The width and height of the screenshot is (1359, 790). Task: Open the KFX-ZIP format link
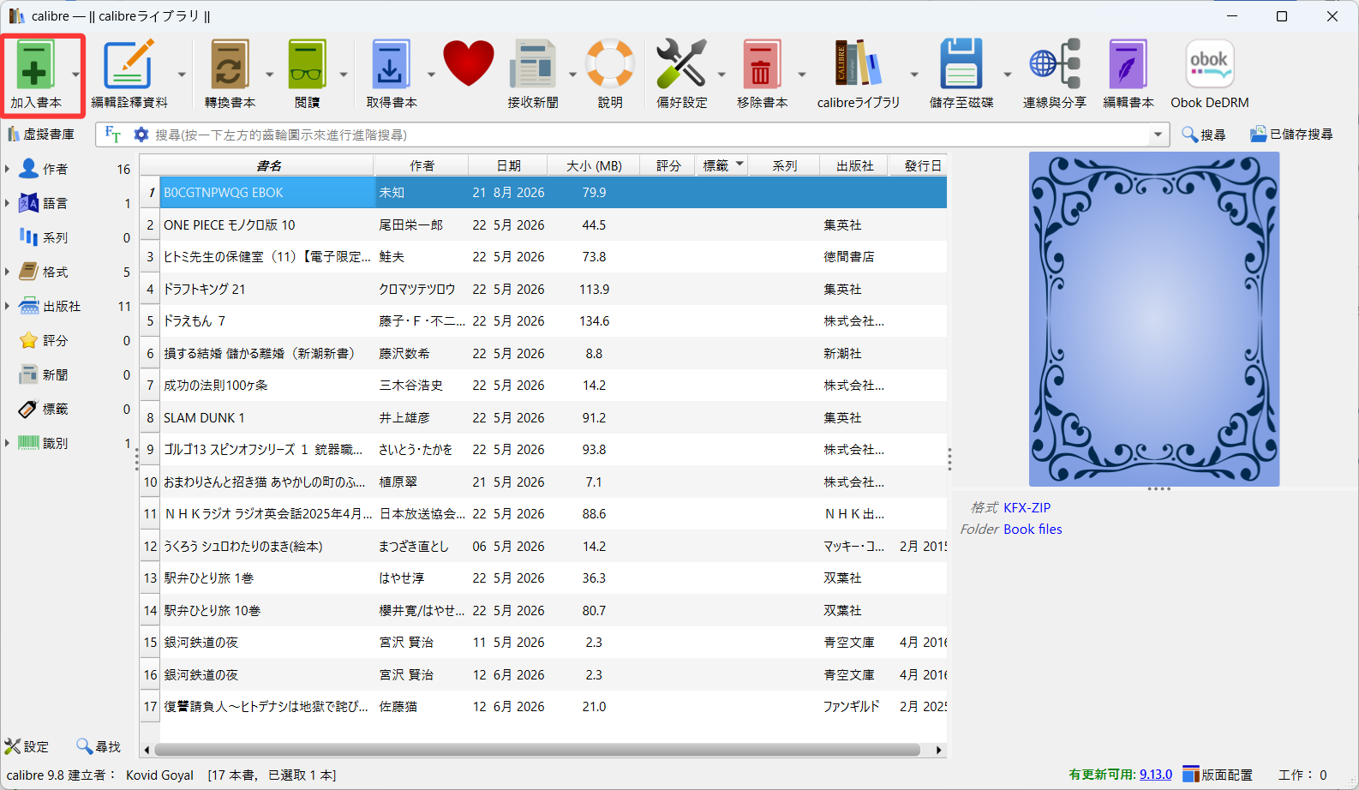[1027, 507]
